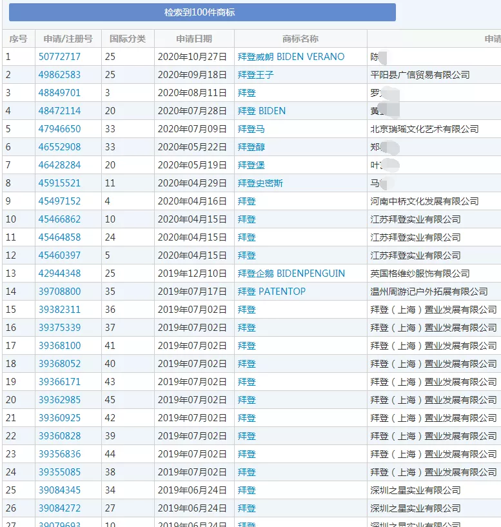
Task: Open registration number 39708800
Action: (59, 292)
